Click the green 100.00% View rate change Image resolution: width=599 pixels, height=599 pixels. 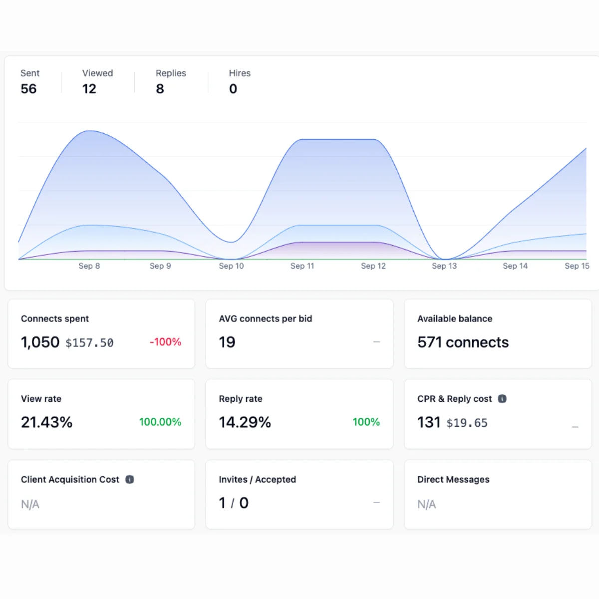pos(160,422)
